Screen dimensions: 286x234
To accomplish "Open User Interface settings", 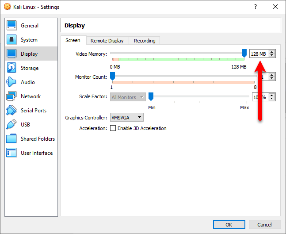I will [x=31, y=153].
